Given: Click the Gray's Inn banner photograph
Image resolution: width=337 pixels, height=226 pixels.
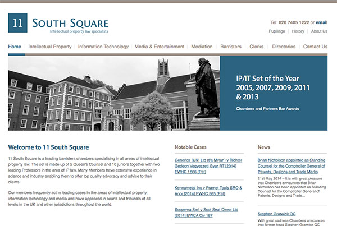Looking at the screenshot, I should point(114,93).
